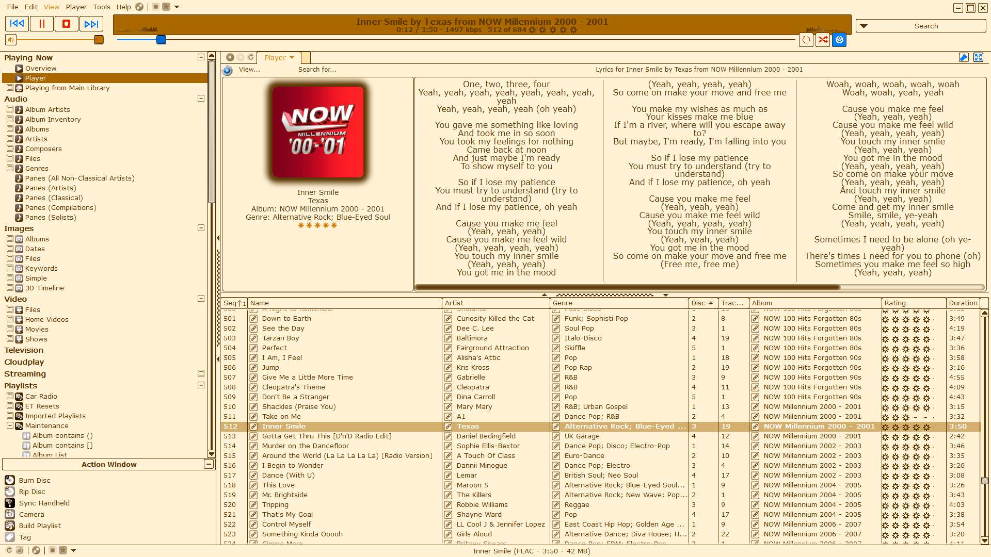Open Build Playlist action
The height and width of the screenshot is (557, 991).
40,526
